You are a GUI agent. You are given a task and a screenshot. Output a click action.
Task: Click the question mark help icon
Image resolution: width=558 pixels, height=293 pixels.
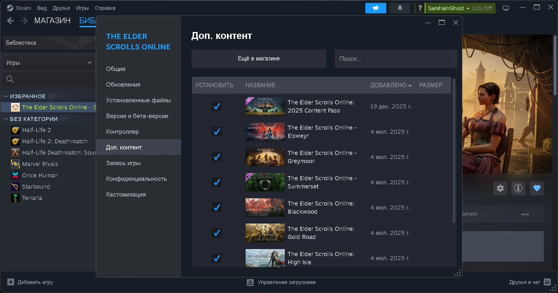pos(420,8)
